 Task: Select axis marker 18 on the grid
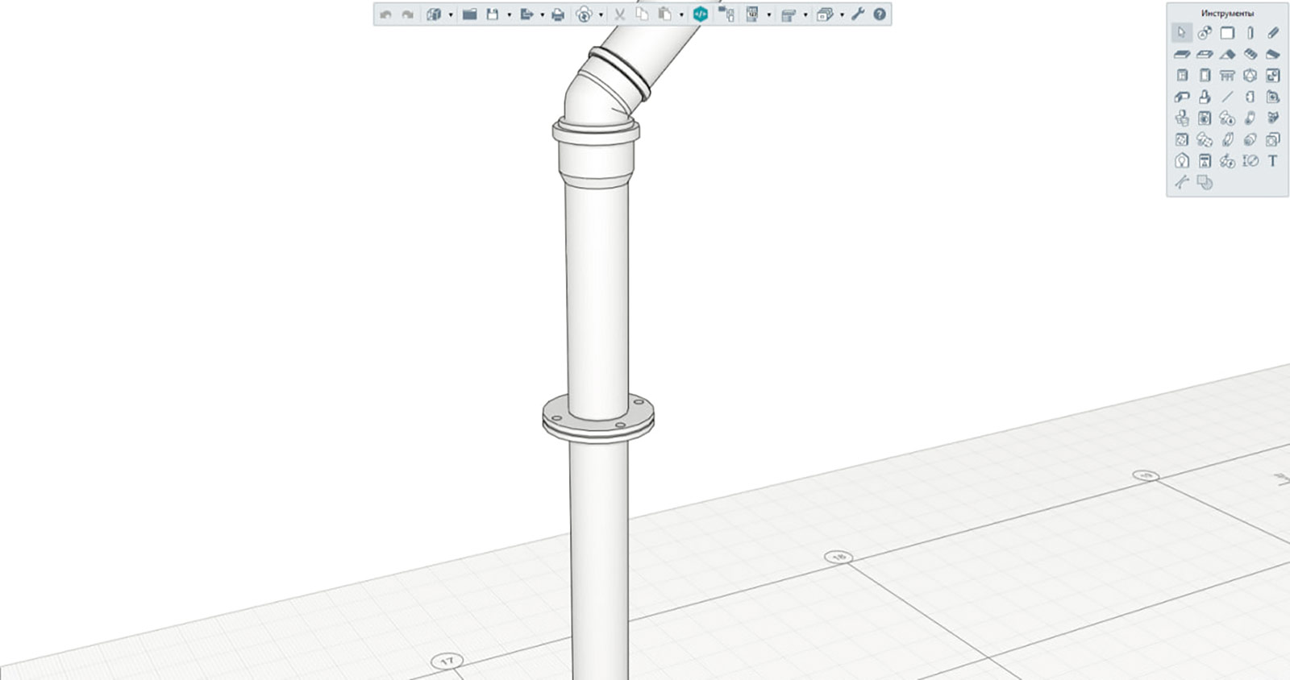[839, 558]
